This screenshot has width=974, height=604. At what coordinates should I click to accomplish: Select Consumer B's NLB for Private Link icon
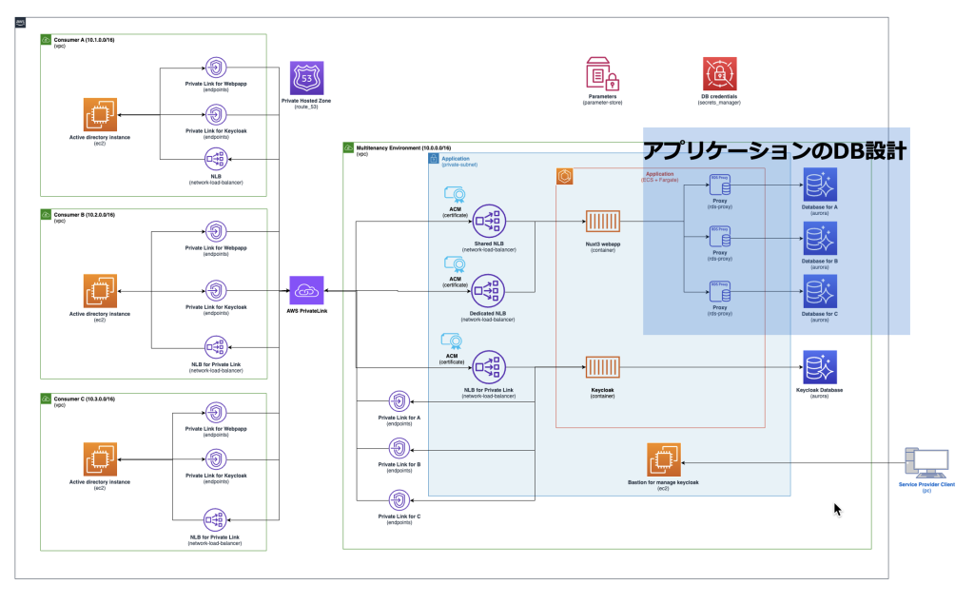pyautogui.click(x=216, y=347)
